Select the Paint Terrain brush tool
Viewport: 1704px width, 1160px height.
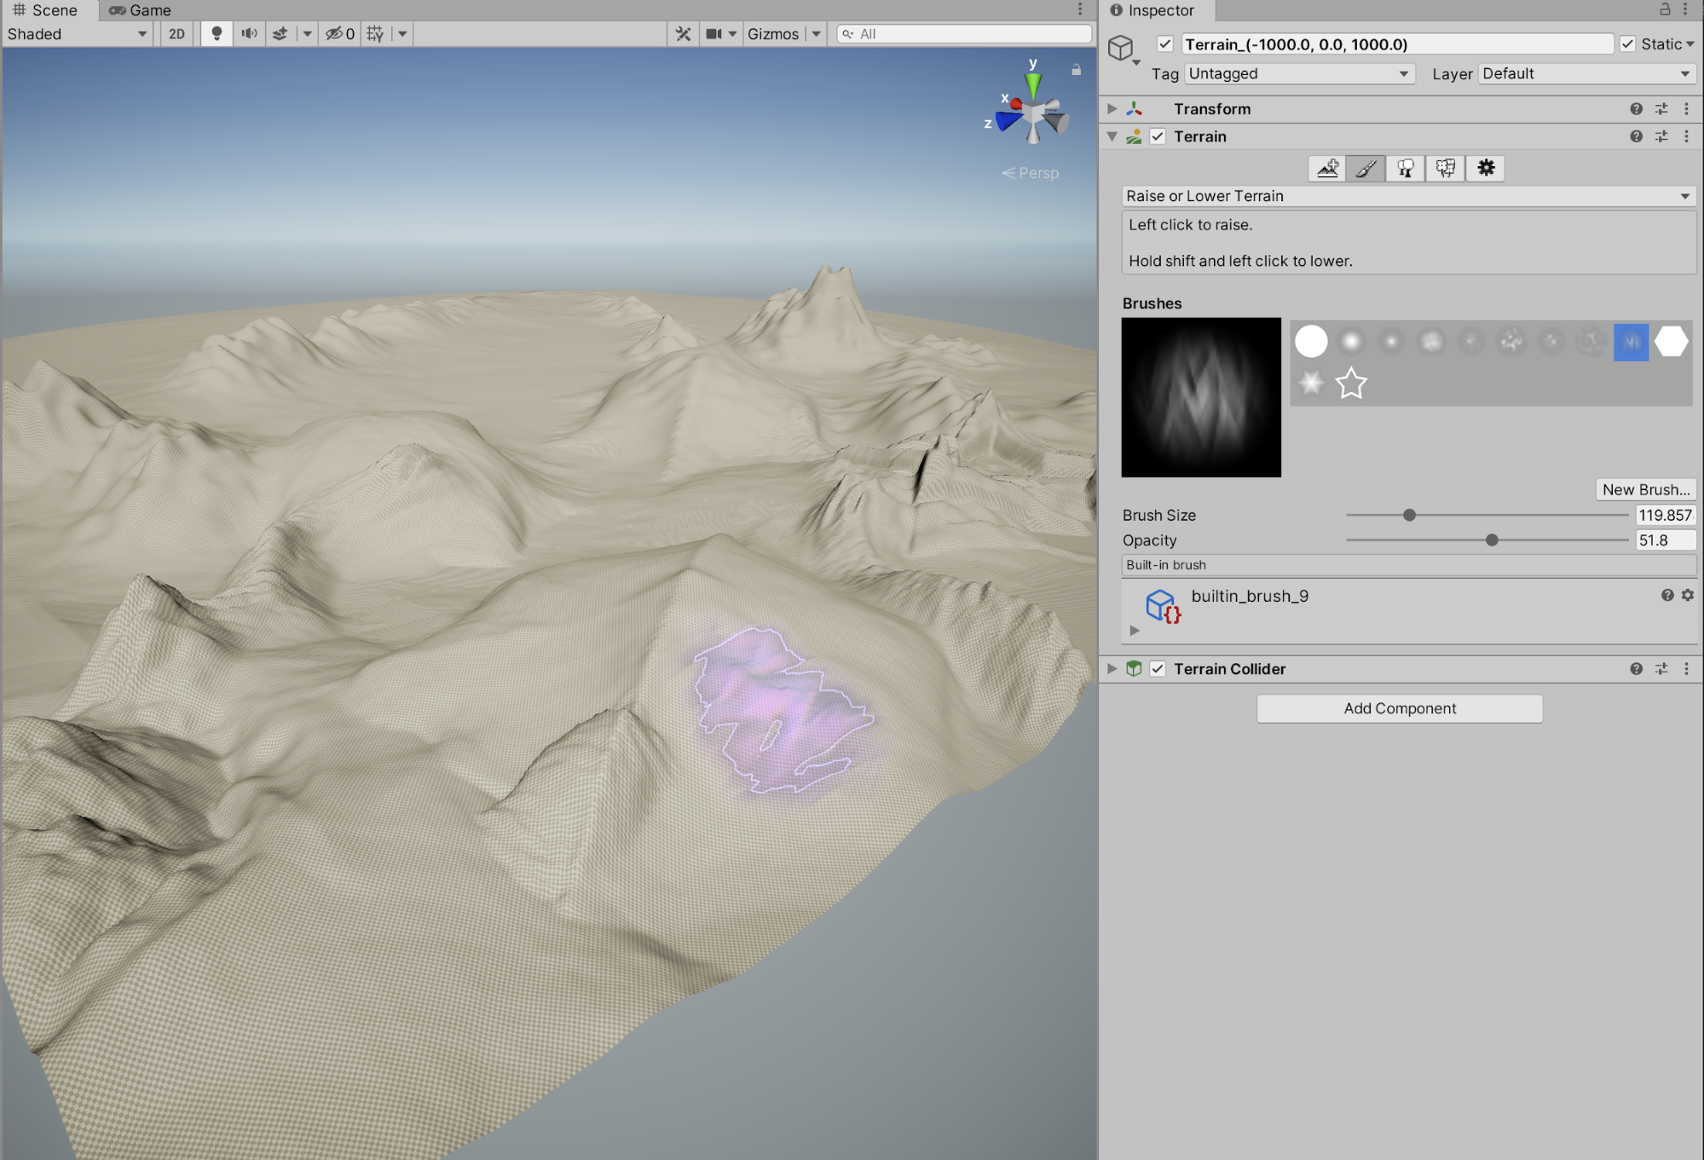(1366, 168)
